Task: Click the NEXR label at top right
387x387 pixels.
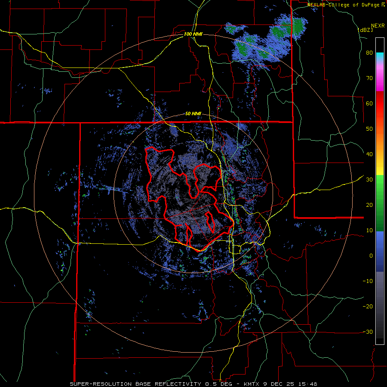Action: [x=378, y=26]
